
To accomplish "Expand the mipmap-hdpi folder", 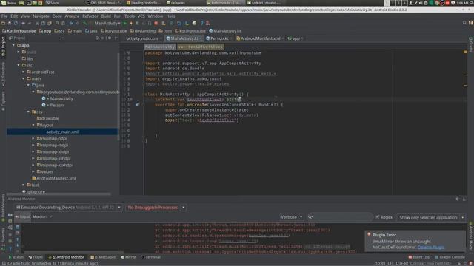I will tap(33, 138).
